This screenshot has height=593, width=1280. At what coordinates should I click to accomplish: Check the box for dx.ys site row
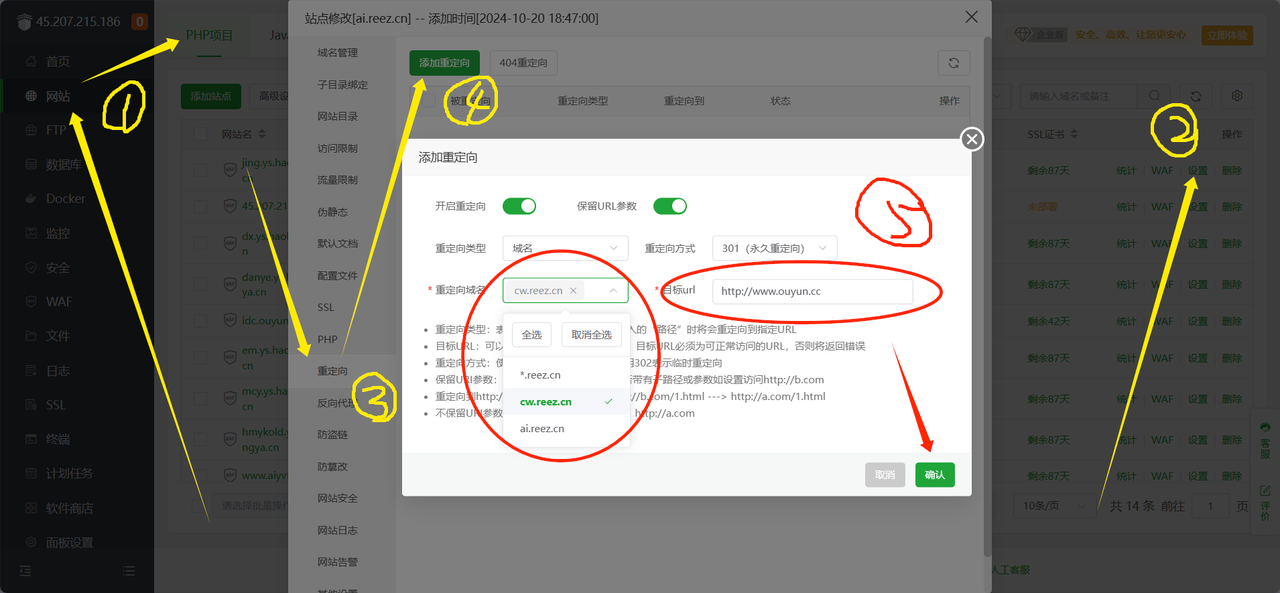pos(200,244)
